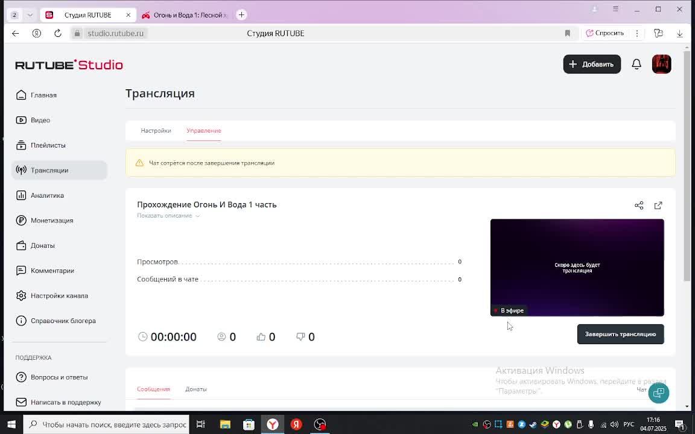This screenshot has height=434, width=695.
Task: Expand Показать описание dropdown
Action: [168, 216]
